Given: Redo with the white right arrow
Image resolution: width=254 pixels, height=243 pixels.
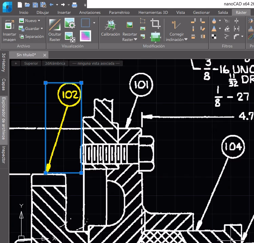Looking at the screenshot, I should (63, 5).
